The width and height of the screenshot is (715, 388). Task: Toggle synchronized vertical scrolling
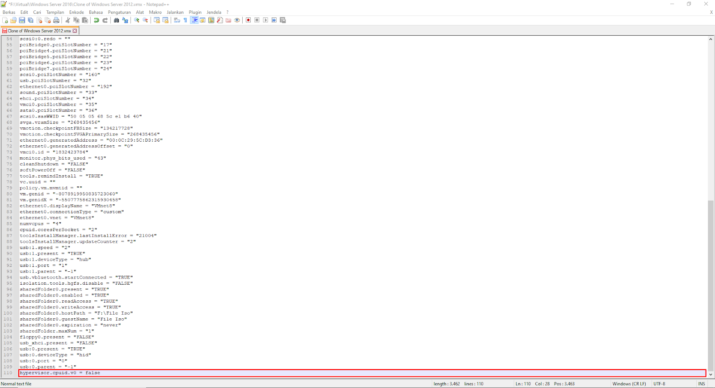pos(157,20)
